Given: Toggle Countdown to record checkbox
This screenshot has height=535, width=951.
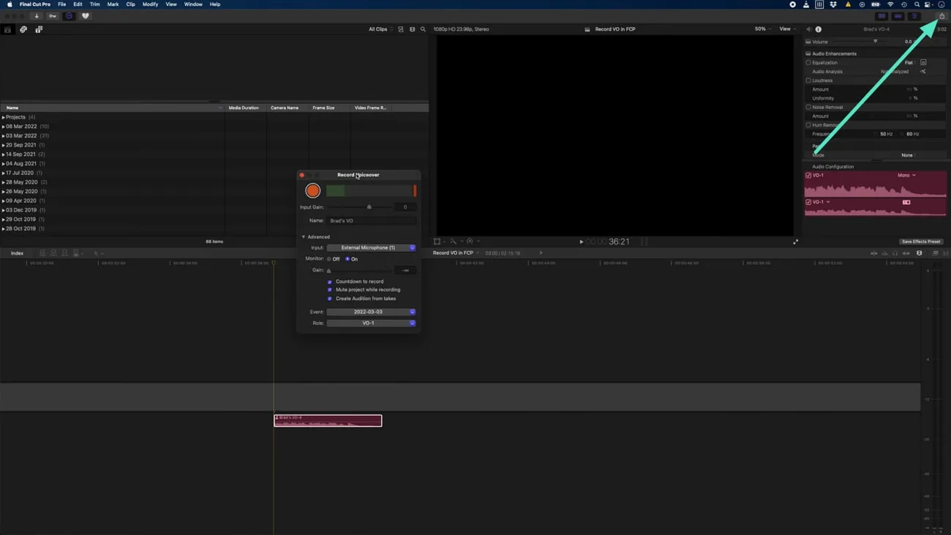Looking at the screenshot, I should coord(330,282).
